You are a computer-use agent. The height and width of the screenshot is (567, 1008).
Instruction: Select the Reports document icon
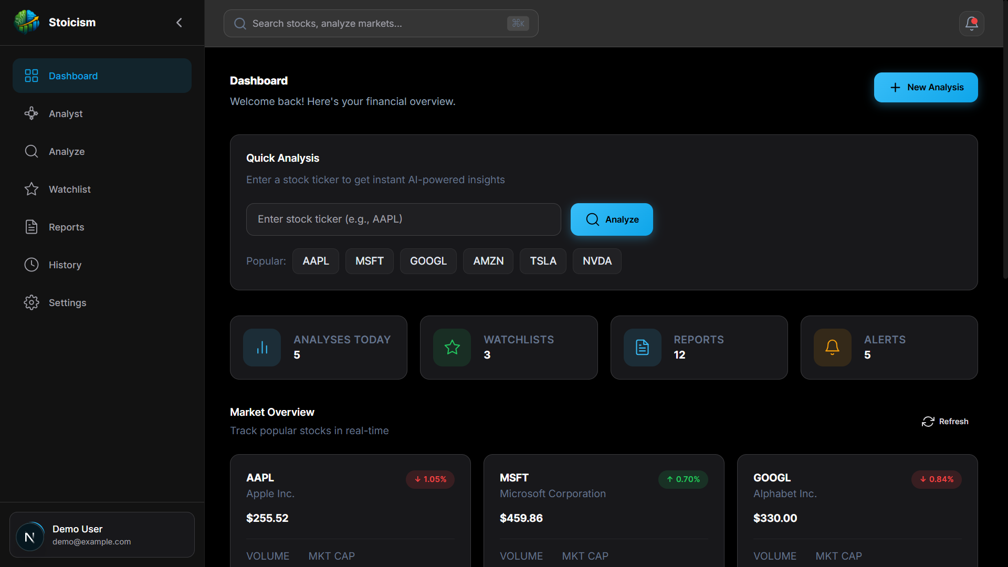pyautogui.click(x=31, y=227)
